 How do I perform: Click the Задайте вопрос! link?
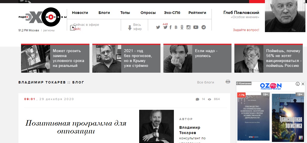click(246, 30)
